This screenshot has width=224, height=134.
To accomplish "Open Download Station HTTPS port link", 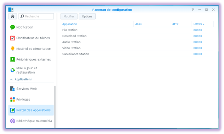I will [x=197, y=36].
